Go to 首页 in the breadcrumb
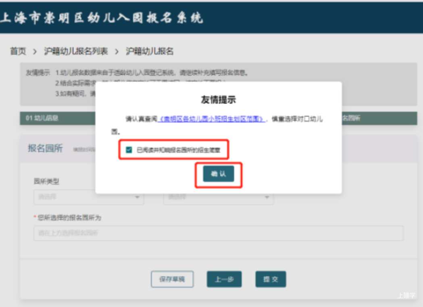Screen dimensions: 423x307 18,51
